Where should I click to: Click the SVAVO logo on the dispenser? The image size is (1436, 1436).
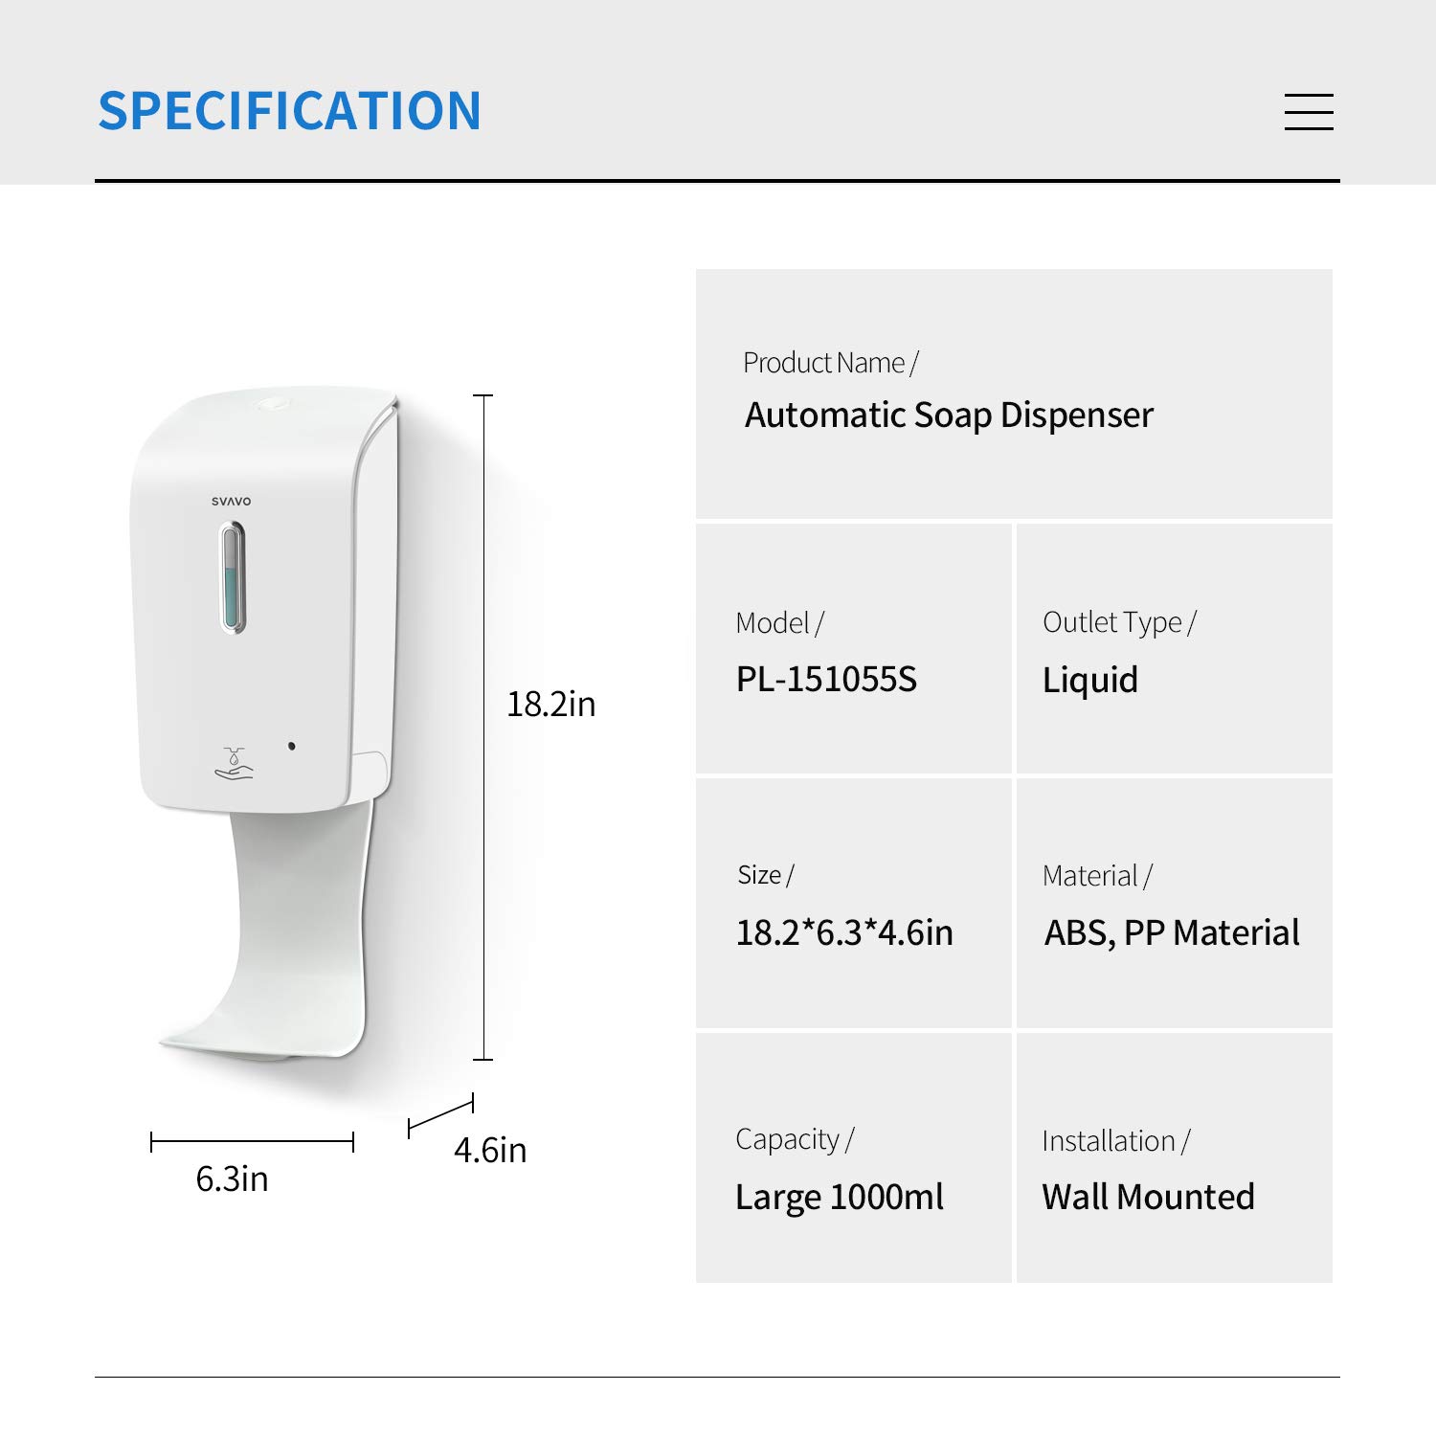click(x=231, y=501)
